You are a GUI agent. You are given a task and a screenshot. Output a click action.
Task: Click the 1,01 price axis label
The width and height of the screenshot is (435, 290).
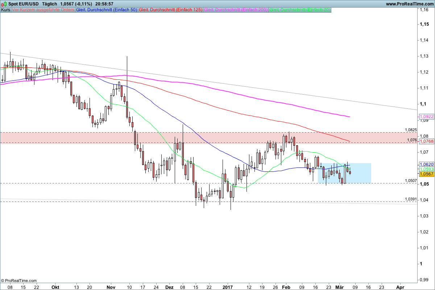(424, 248)
